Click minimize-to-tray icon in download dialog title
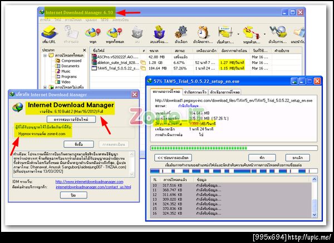This screenshot has height=243, width=334. [x=294, y=81]
